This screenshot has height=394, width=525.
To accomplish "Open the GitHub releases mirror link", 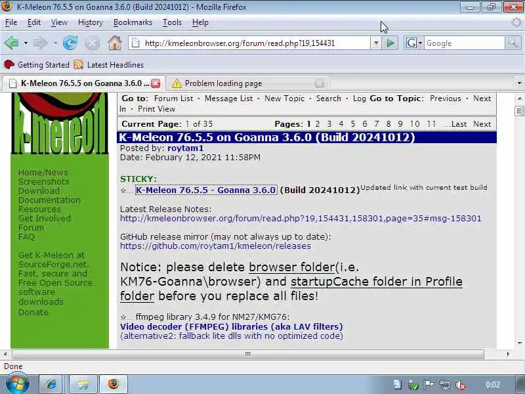I will [x=215, y=246].
